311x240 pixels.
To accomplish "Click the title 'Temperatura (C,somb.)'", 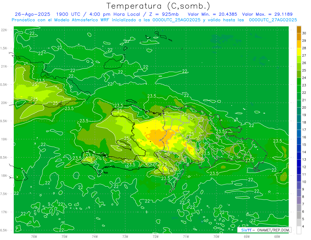I will point(158,6).
